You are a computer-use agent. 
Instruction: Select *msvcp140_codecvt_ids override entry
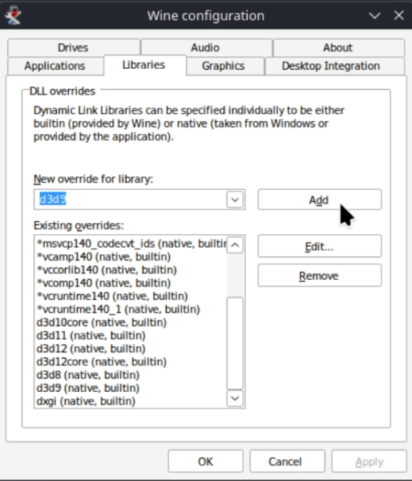click(131, 244)
